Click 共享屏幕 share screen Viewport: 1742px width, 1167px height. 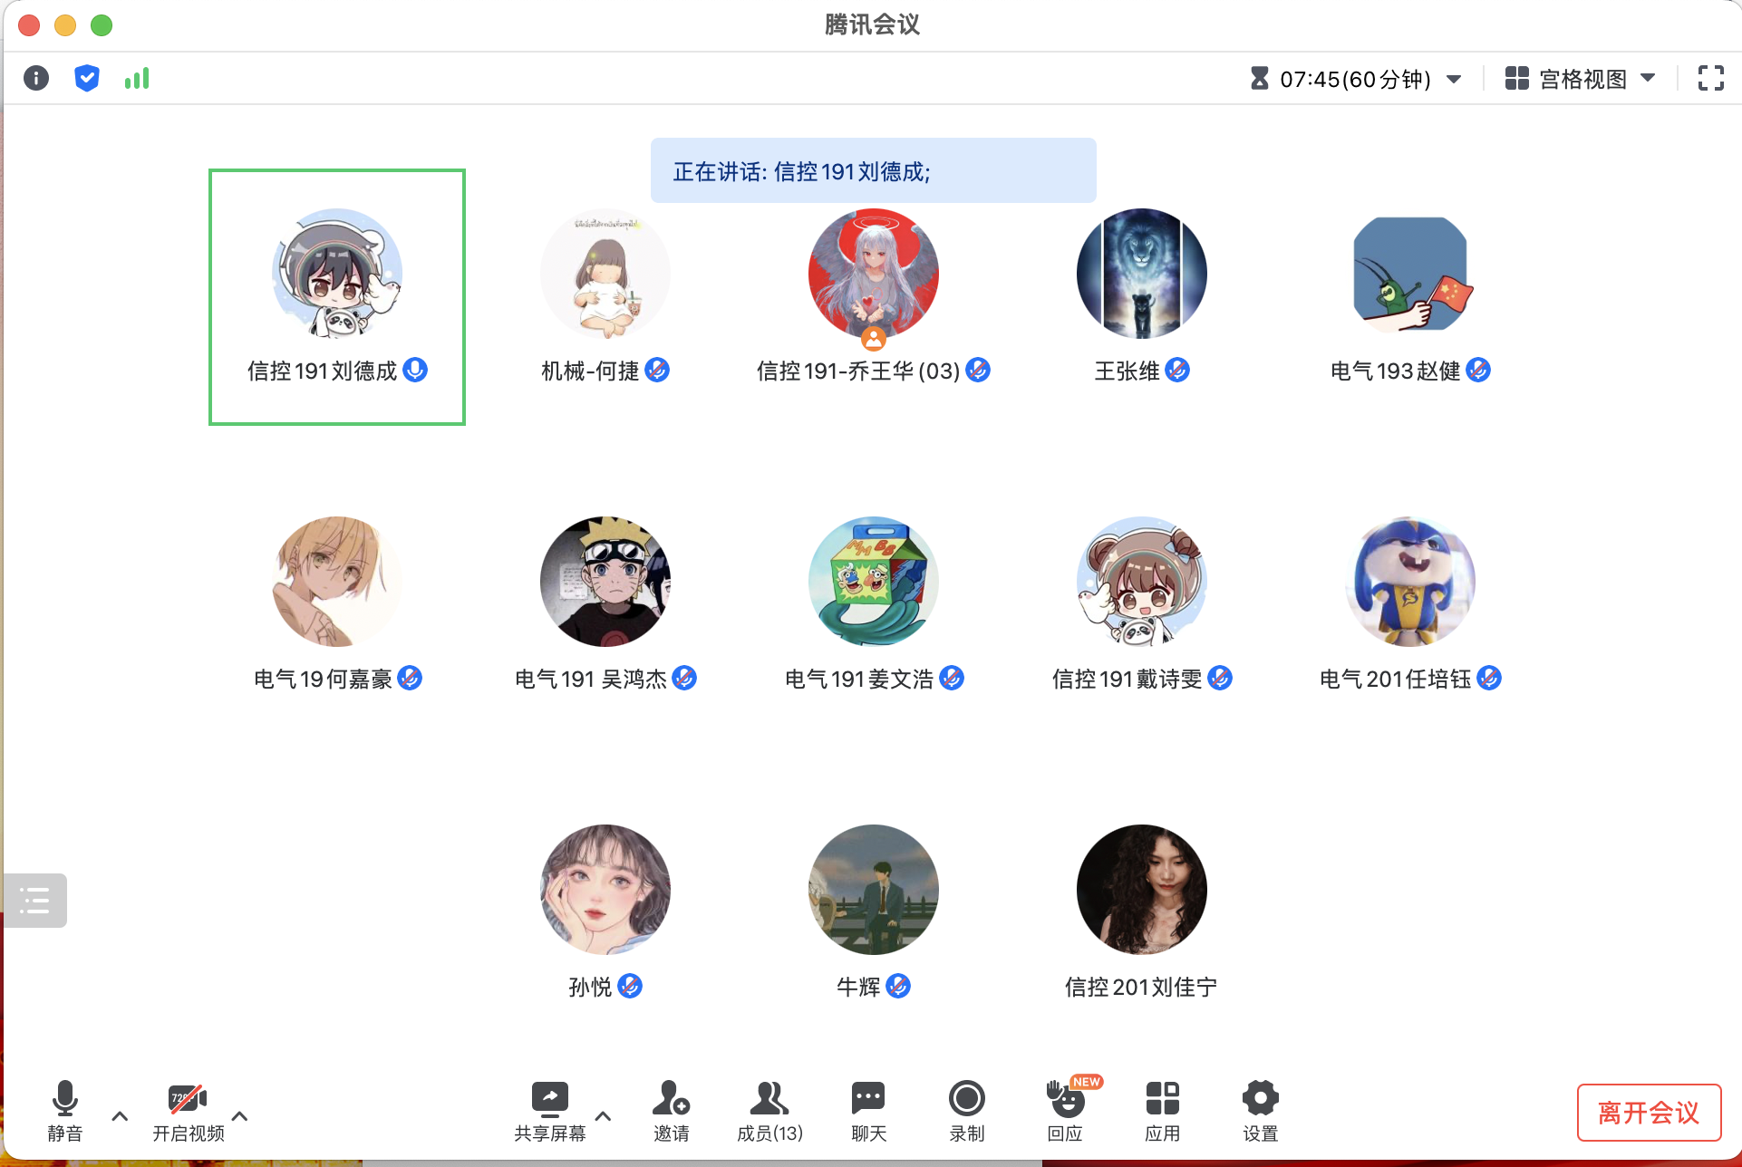tap(549, 1109)
